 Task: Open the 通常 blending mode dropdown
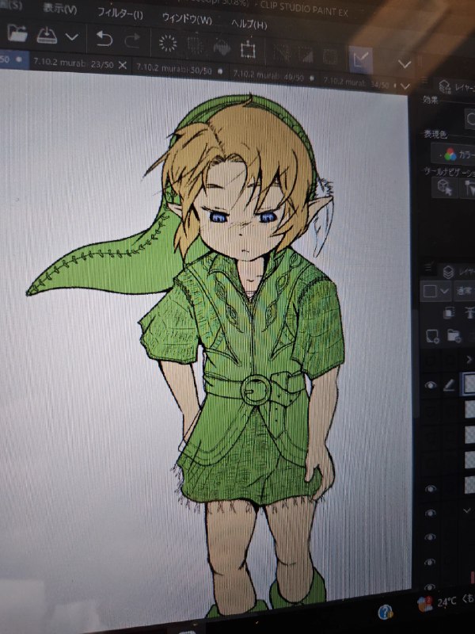(x=465, y=291)
